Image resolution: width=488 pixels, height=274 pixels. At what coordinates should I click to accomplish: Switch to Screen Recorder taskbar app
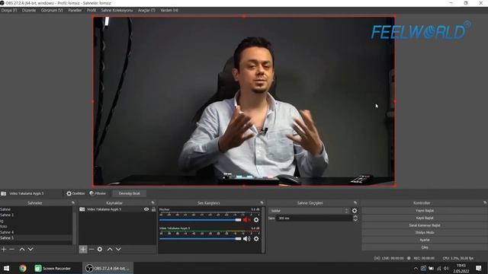point(53,268)
